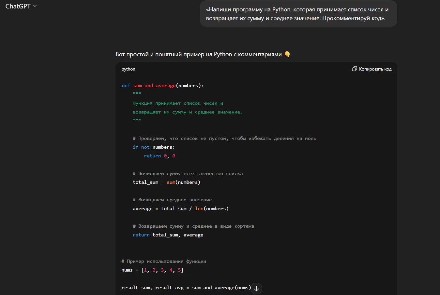Click the 'result_sum, result_avg' assignment line
The height and width of the screenshot is (295, 440).
(186, 288)
